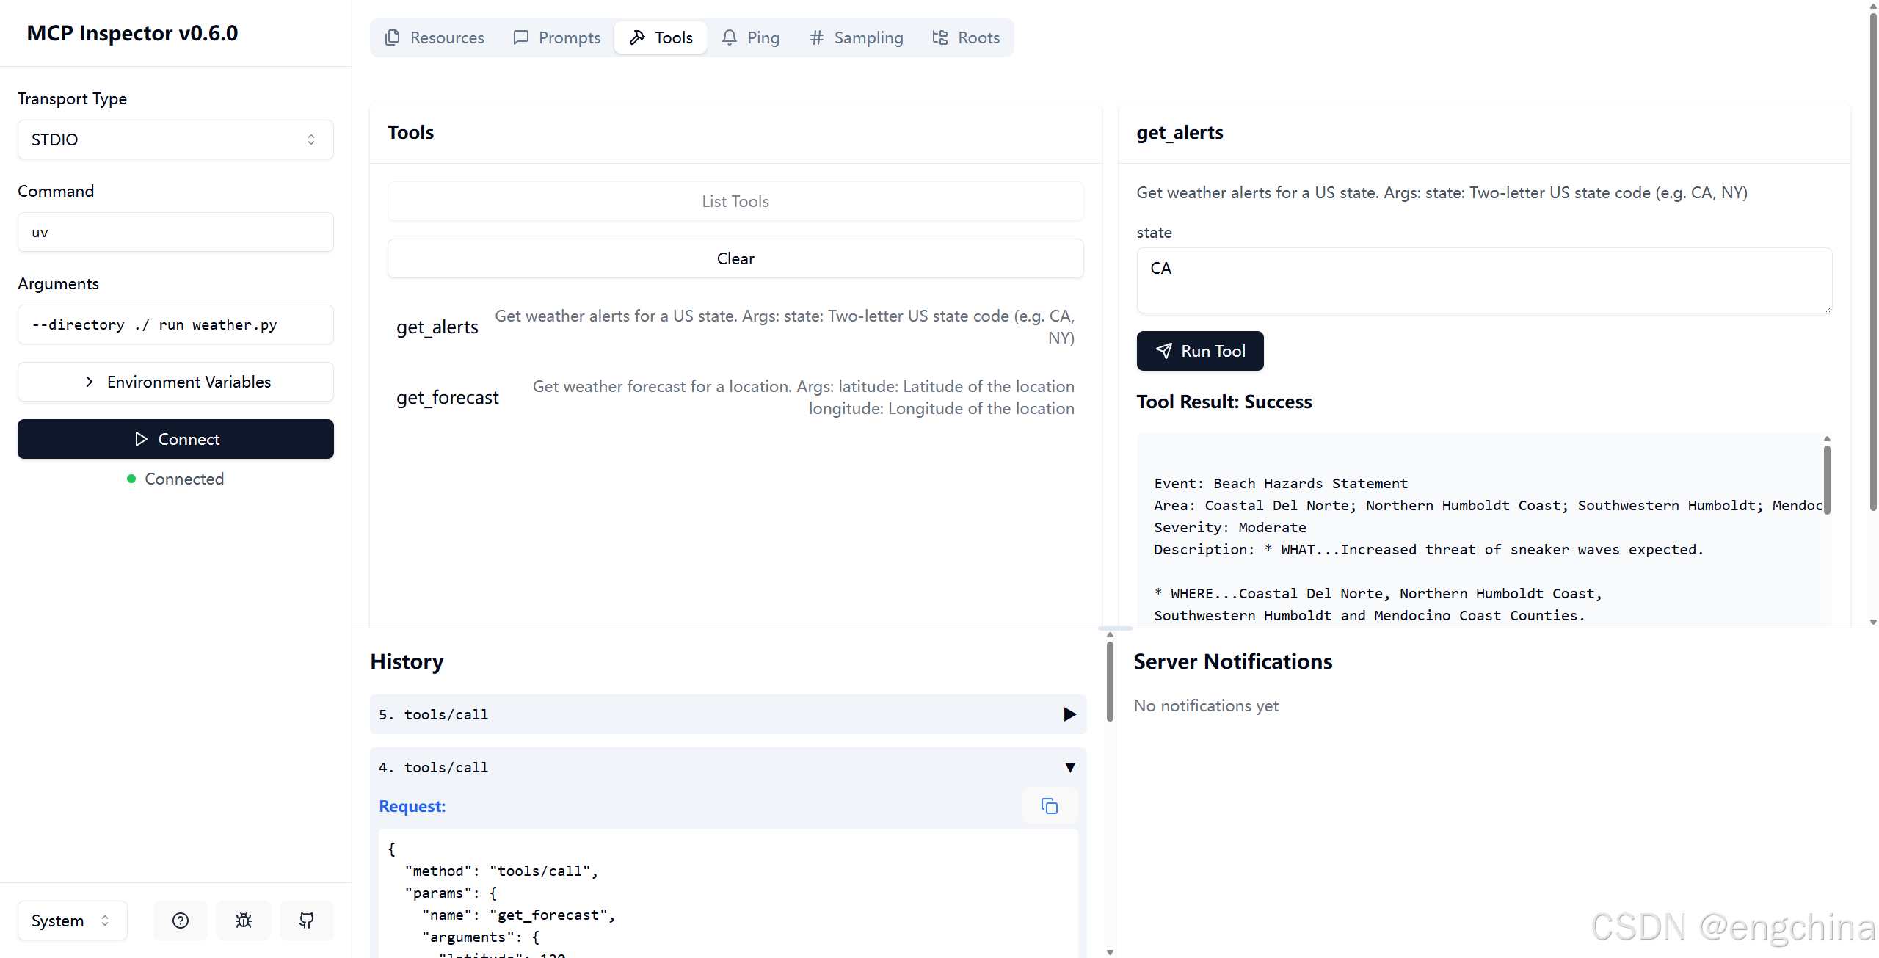Click the 'Request:' label in history

click(x=412, y=806)
